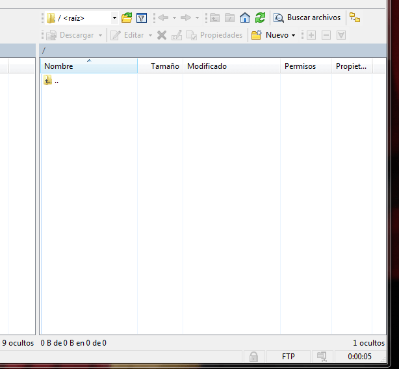Screen dimensions: 399x369
Task: Refresh the remote directory listing
Action: coord(260,18)
